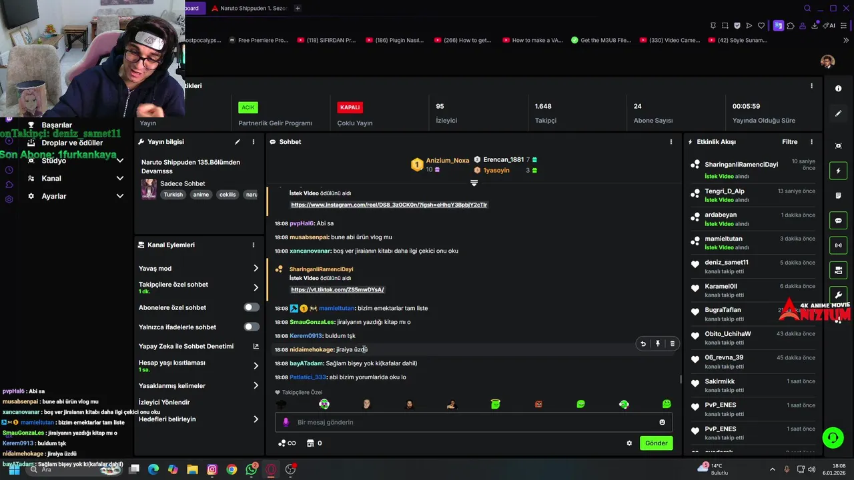Open the Kanal Eylemleri three-dot menu
Screen dimensions: 854x480
pos(254,245)
